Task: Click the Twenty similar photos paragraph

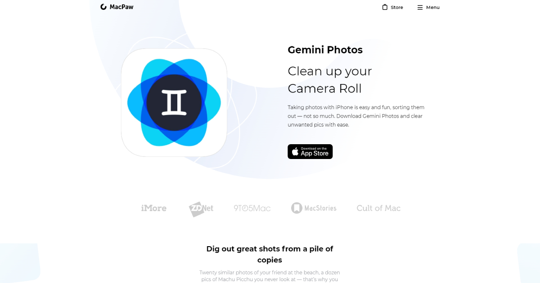Action: pyautogui.click(x=270, y=276)
